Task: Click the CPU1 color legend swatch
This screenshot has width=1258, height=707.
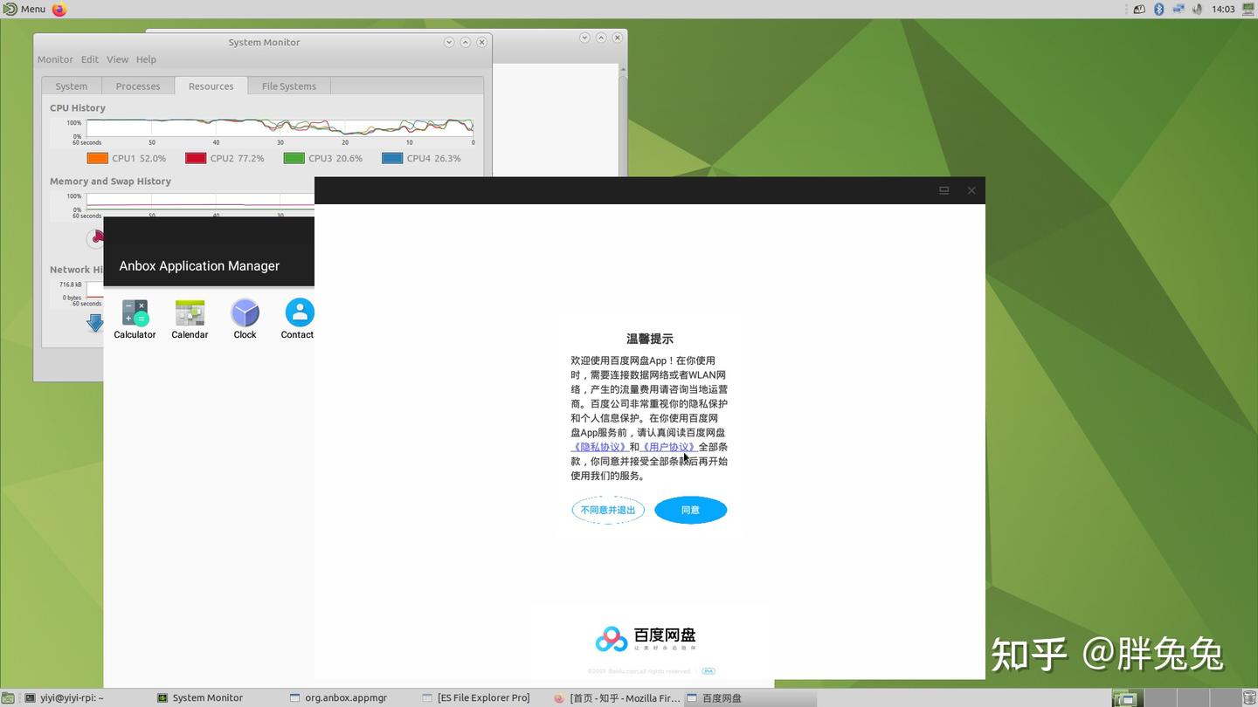Action: [98, 158]
